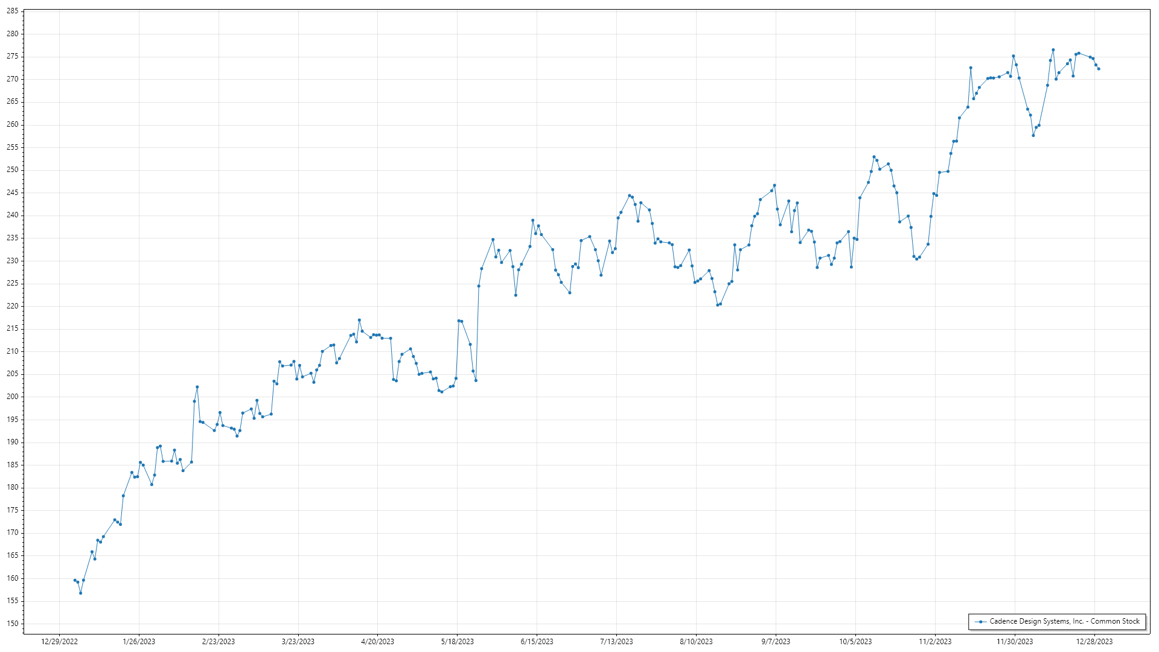Viewport: 1159px width, 652px height.
Task: Click the lowest data point near 157
Action: (x=80, y=593)
